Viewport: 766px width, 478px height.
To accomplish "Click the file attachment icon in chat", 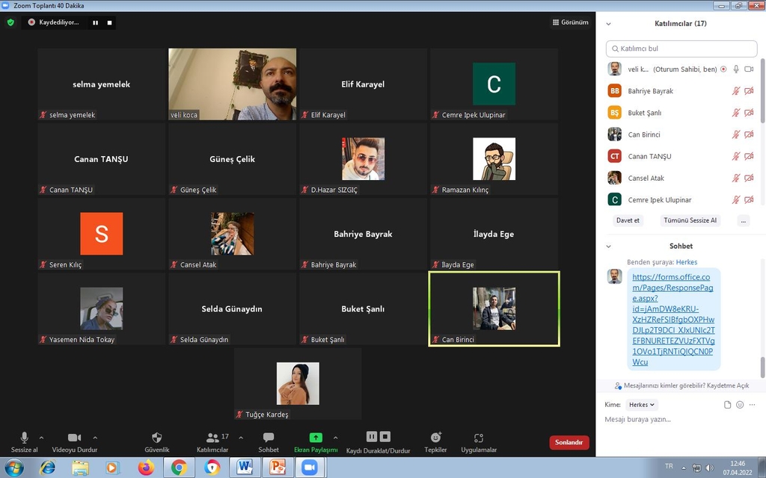I will (727, 405).
